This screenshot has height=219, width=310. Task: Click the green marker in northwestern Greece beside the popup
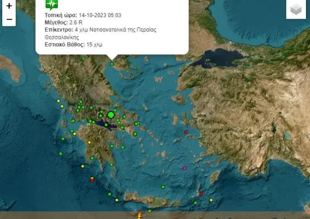point(84,58)
